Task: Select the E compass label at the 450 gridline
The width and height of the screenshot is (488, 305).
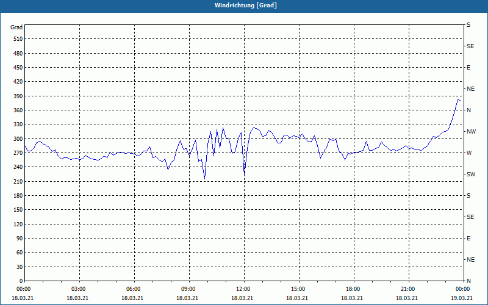Action: [x=468, y=68]
